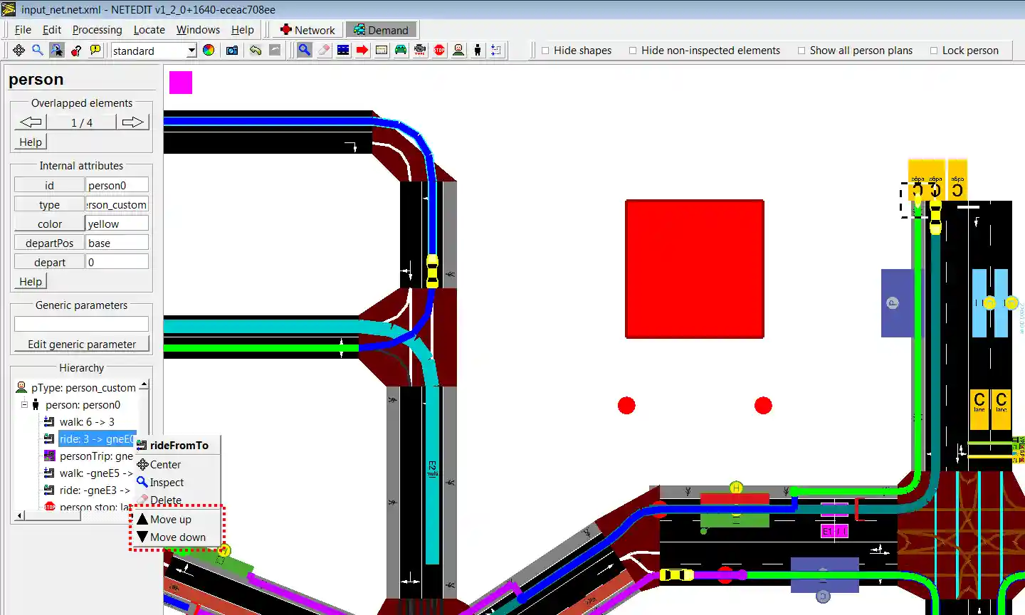Click the color attribute field showing yellow
This screenshot has width=1025, height=615.
point(117,224)
